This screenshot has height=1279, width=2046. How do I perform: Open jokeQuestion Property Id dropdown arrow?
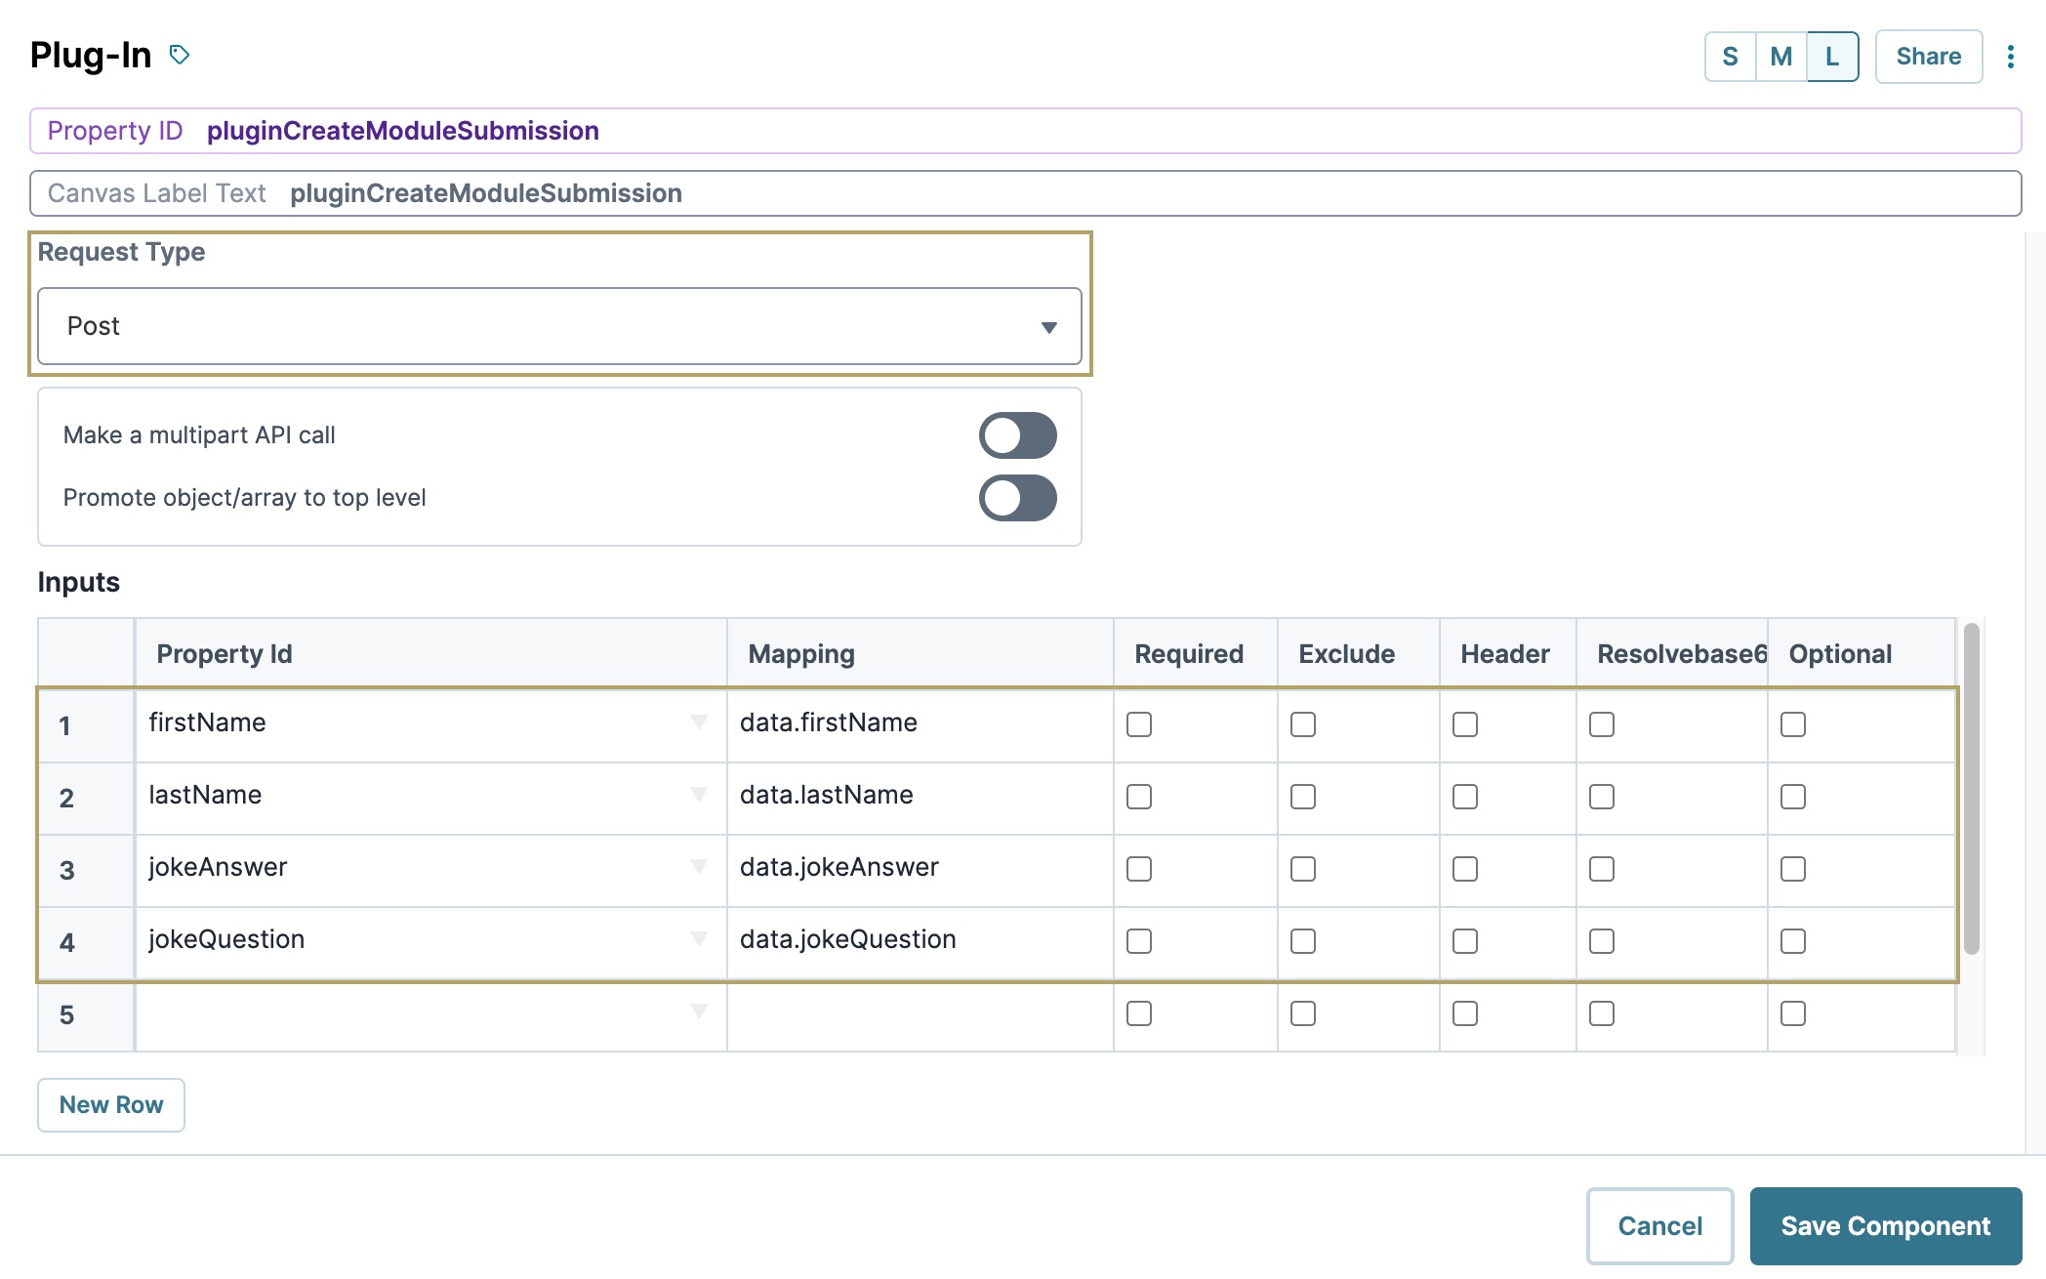tap(699, 939)
